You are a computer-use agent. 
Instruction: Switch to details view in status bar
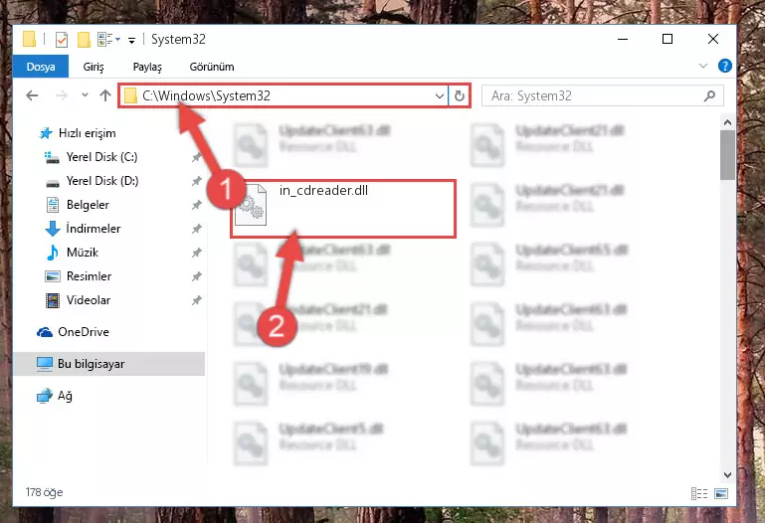699,494
